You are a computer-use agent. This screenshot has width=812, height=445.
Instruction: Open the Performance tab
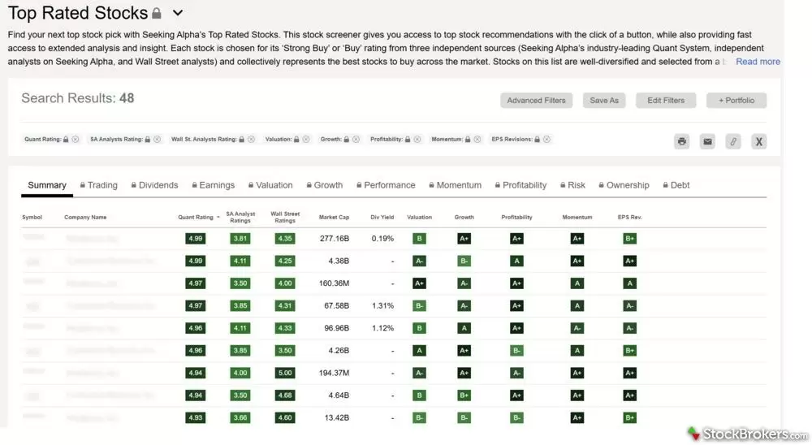pyautogui.click(x=386, y=185)
